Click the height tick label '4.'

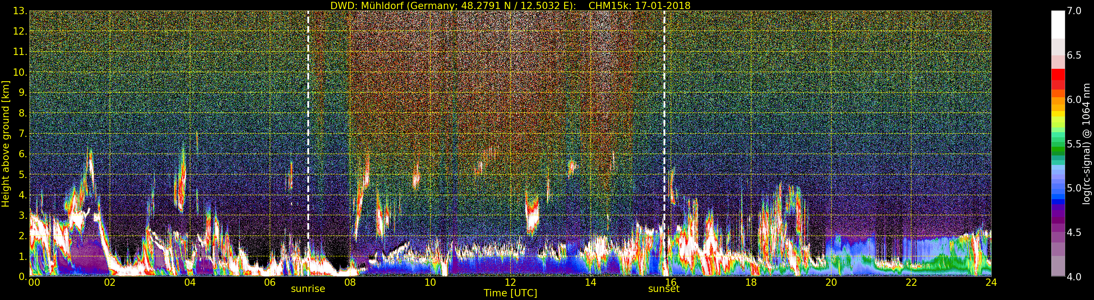tap(23, 195)
